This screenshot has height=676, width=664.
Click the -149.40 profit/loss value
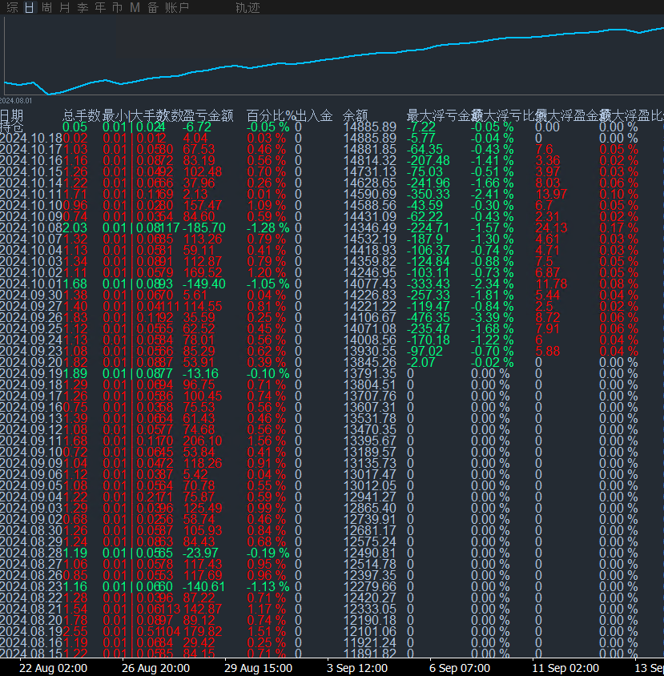coord(204,284)
